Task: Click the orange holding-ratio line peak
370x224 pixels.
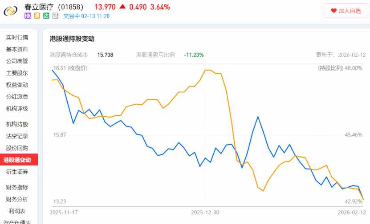Action: pyautogui.click(x=207, y=70)
